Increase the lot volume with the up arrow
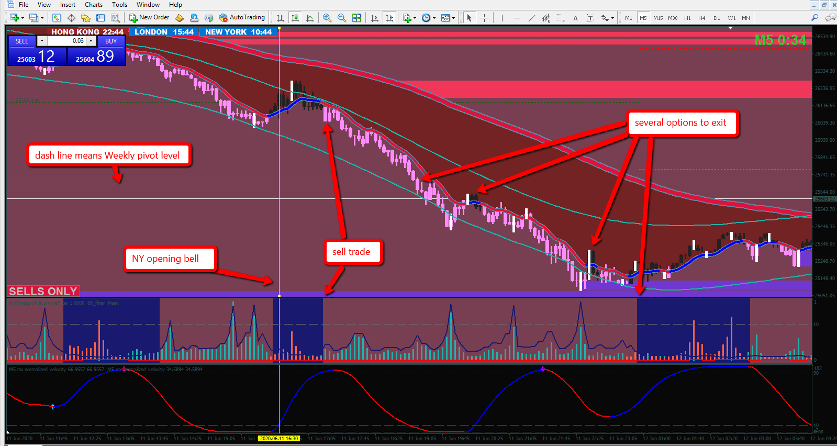 click(x=91, y=41)
